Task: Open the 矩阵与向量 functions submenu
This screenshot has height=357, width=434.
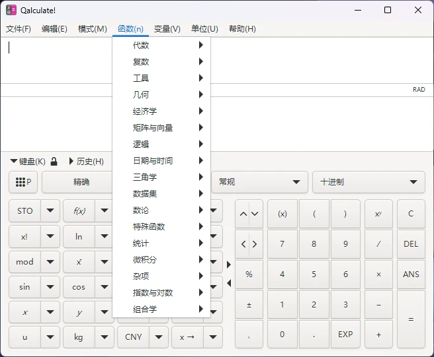Action: [x=161, y=127]
